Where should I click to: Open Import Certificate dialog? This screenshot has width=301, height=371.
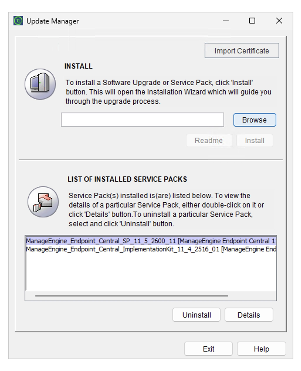point(242,51)
